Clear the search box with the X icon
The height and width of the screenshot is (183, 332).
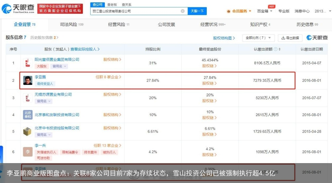183,11
